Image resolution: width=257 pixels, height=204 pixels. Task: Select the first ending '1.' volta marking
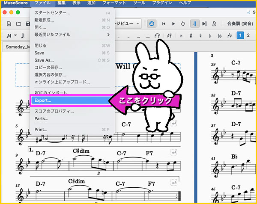pos(31,150)
